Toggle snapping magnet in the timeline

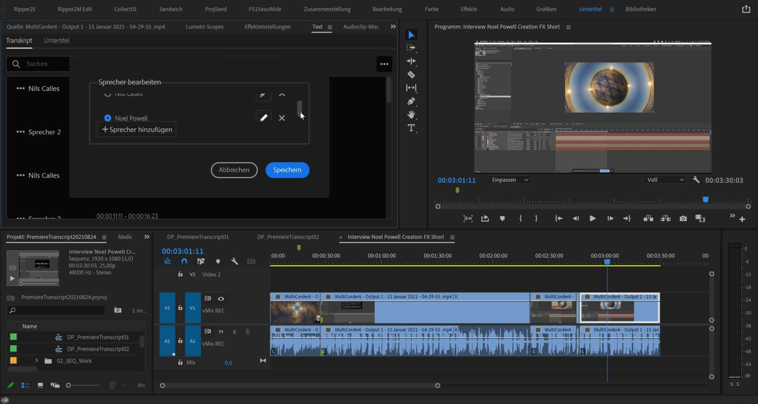coord(184,261)
